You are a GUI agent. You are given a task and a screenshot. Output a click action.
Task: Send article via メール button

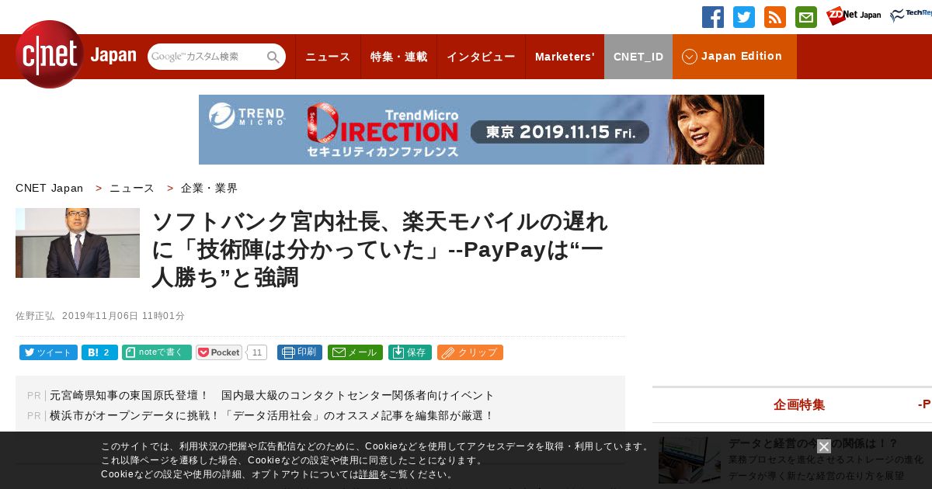pos(355,352)
